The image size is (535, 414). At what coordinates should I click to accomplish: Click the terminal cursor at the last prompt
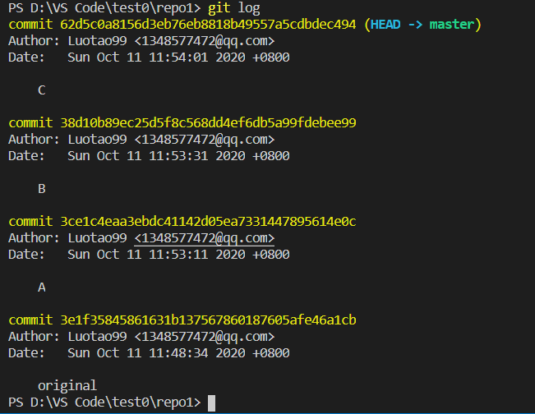(x=211, y=402)
